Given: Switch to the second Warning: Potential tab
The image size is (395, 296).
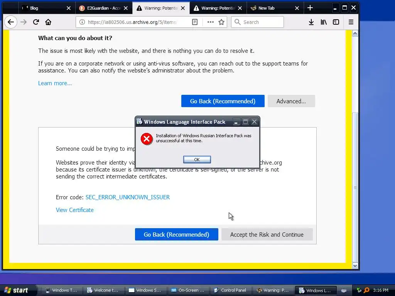Looking at the screenshot, I should point(218,8).
